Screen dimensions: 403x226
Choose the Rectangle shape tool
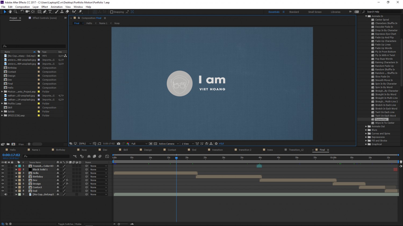(39, 12)
